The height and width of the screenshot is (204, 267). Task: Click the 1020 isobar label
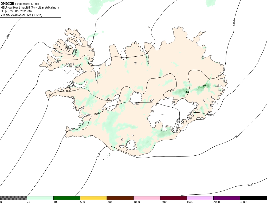point(250,185)
